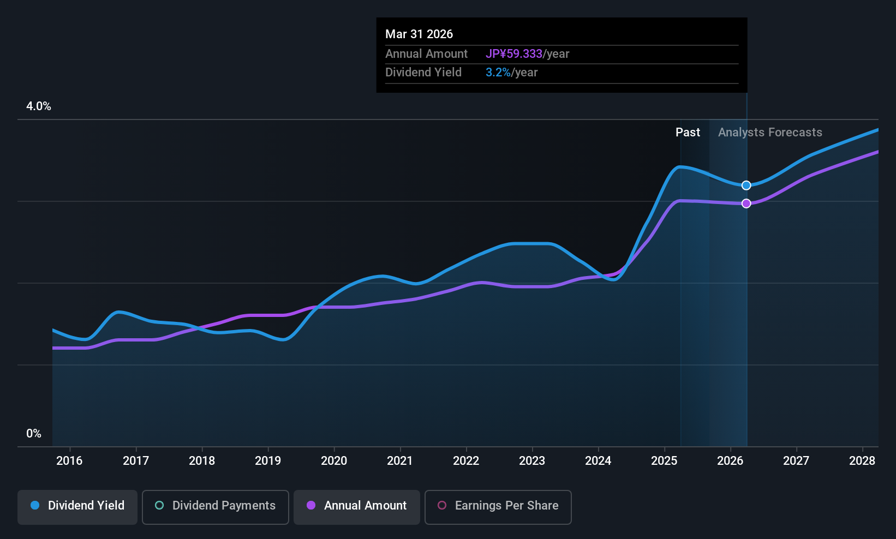The width and height of the screenshot is (896, 539).
Task: Click the JP¥59.333 annual amount value
Action: click(514, 54)
